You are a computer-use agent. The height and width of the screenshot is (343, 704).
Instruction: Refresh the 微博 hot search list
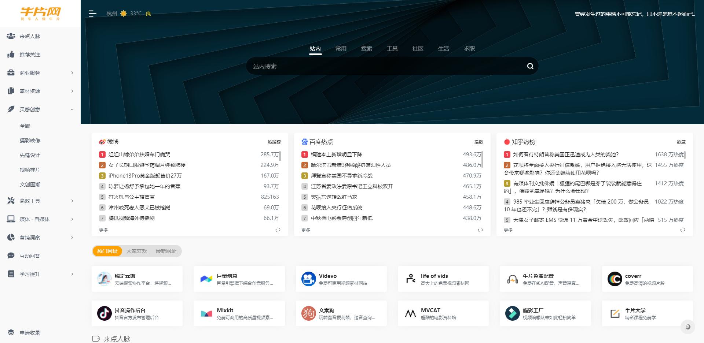[278, 230]
